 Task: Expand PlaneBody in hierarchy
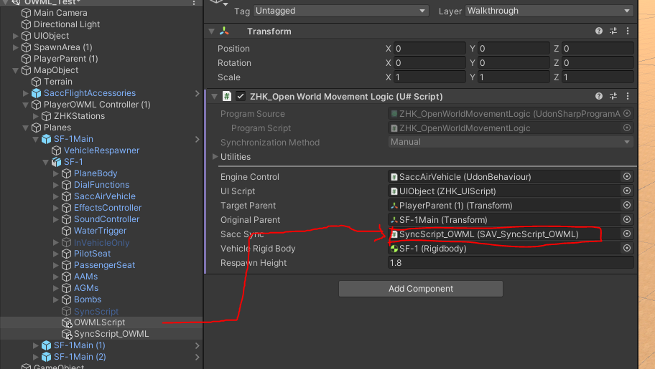55,173
